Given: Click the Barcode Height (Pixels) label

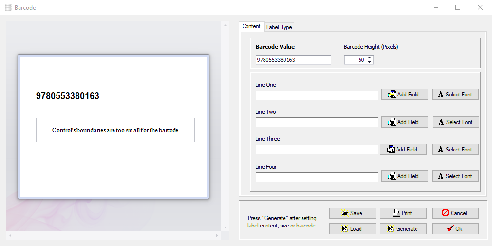Looking at the screenshot, I should pyautogui.click(x=371, y=47).
